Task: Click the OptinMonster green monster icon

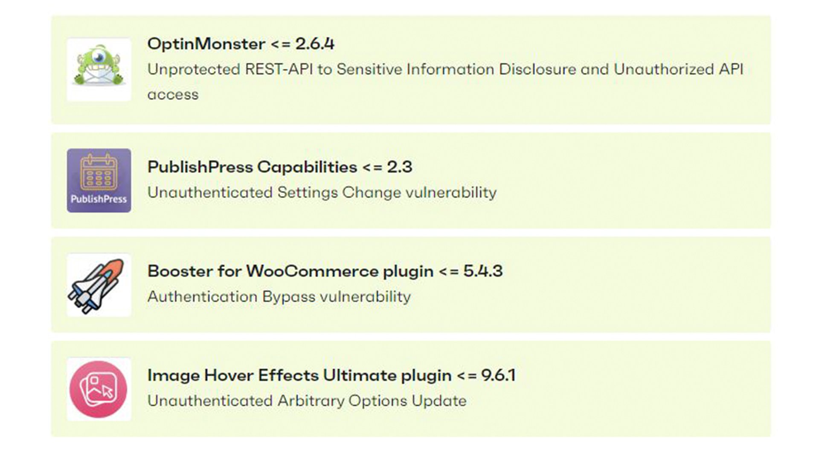Action: pyautogui.click(x=99, y=69)
